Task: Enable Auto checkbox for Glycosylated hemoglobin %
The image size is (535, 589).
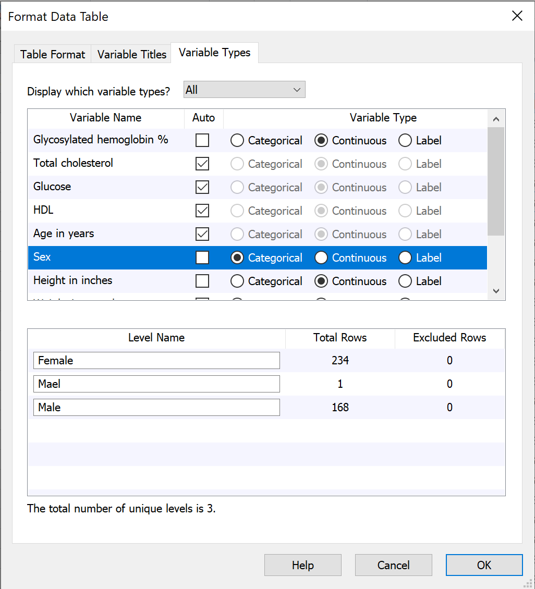Action: pos(202,140)
